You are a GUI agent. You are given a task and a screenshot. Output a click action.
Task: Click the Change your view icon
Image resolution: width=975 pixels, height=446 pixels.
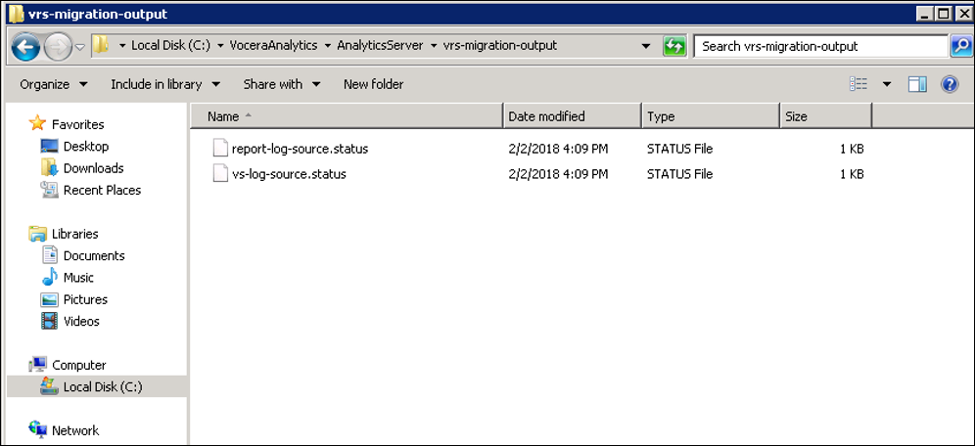[x=859, y=84]
